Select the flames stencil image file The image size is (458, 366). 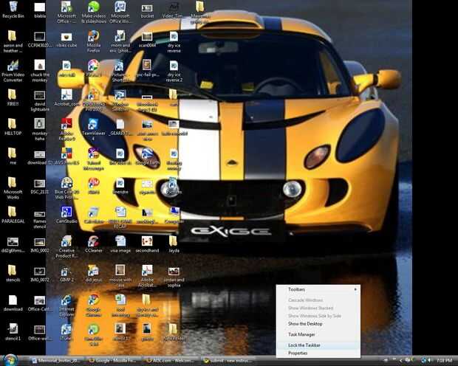(x=40, y=218)
